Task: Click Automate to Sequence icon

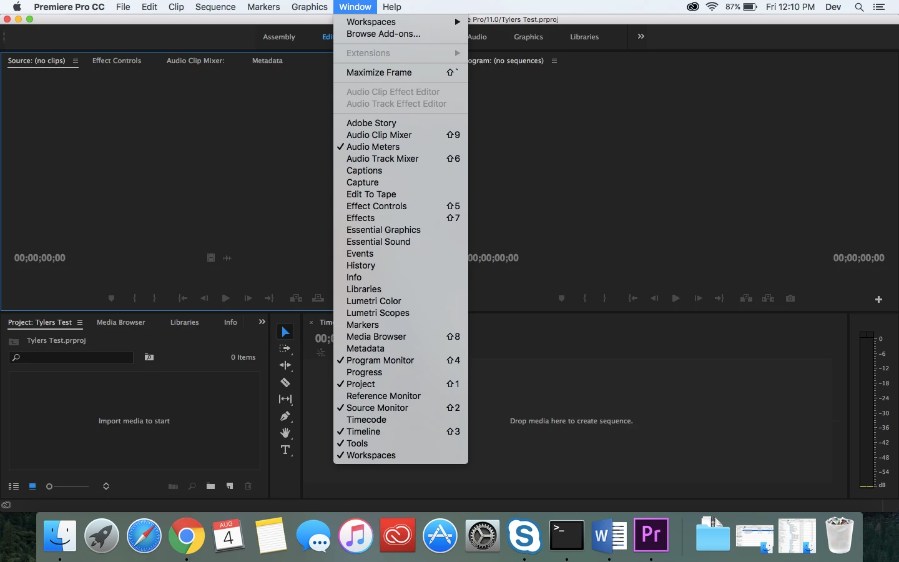Action: (x=173, y=486)
